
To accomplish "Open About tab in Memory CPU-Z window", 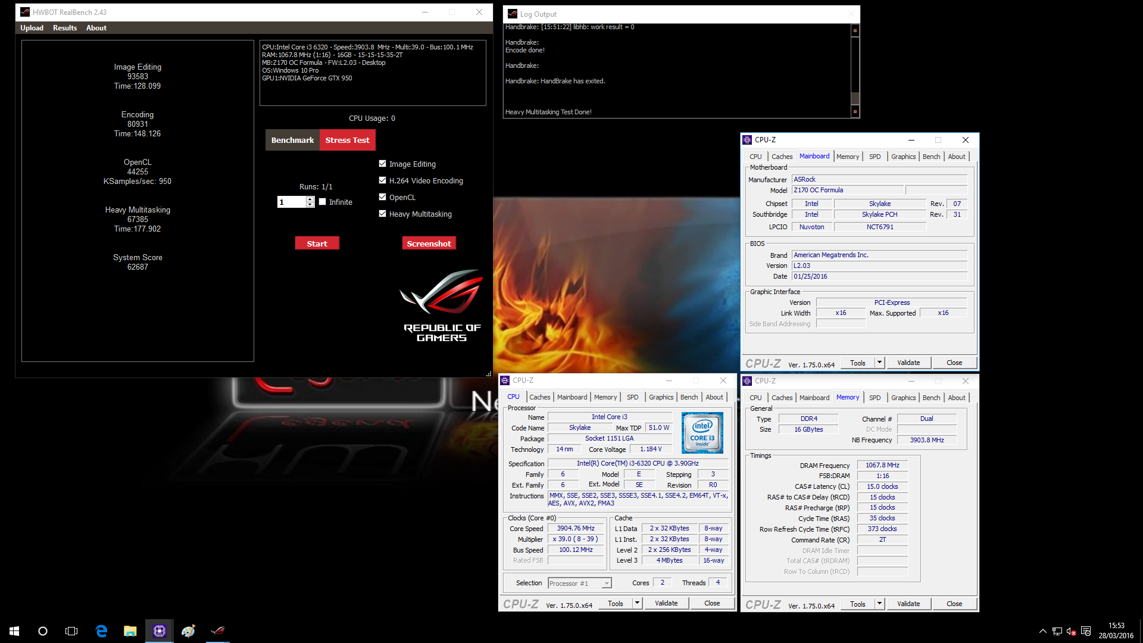I will [x=957, y=398].
